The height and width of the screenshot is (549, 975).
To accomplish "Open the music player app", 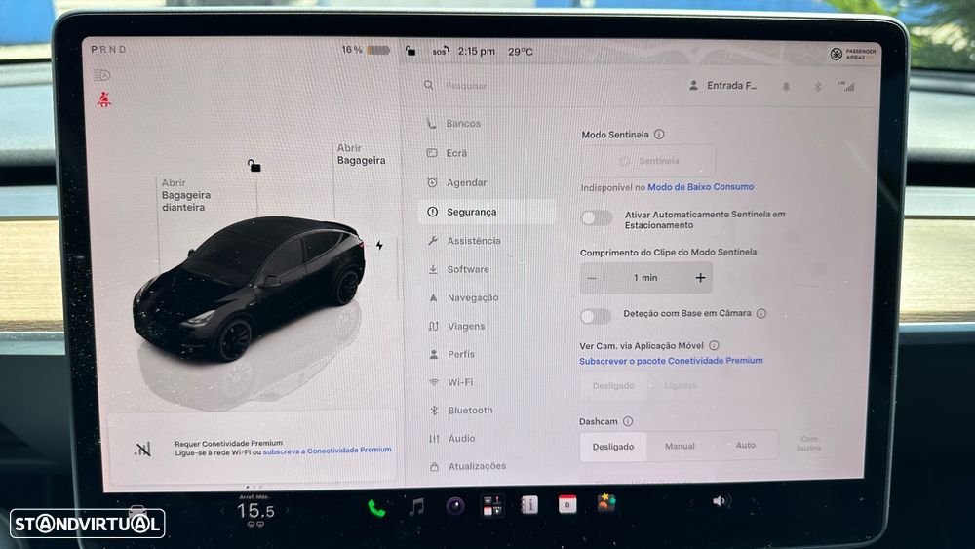I will (416, 507).
